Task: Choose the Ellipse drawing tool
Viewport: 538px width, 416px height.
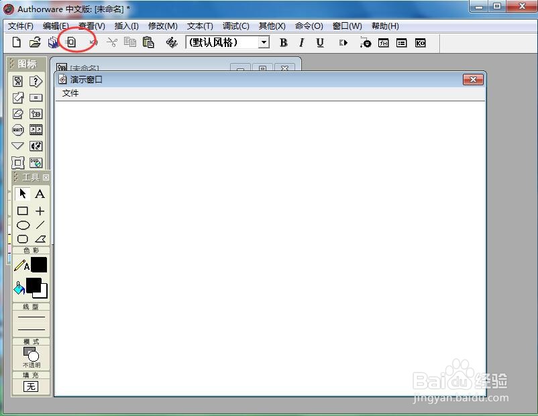Action: (23, 225)
